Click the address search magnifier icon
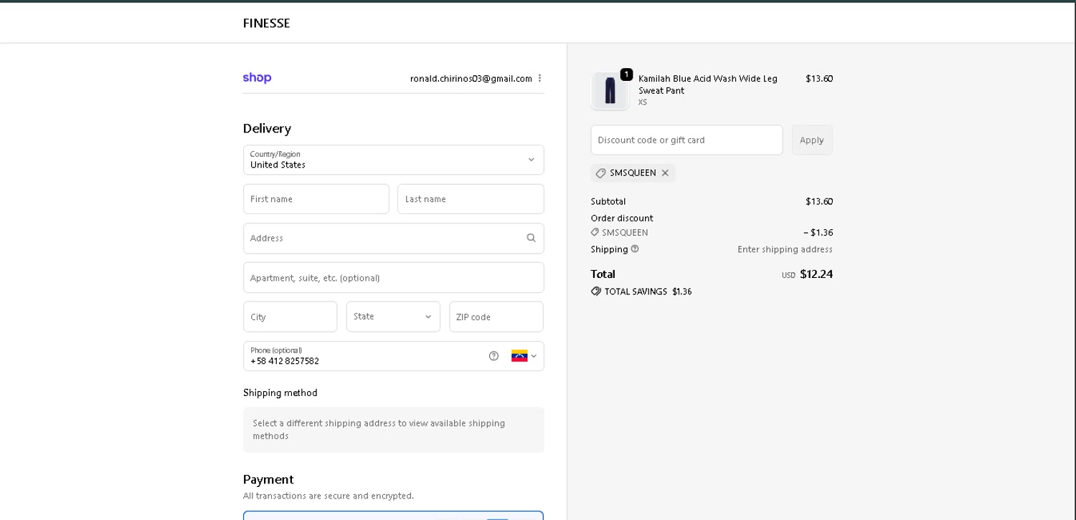The width and height of the screenshot is (1076, 520). tap(531, 238)
